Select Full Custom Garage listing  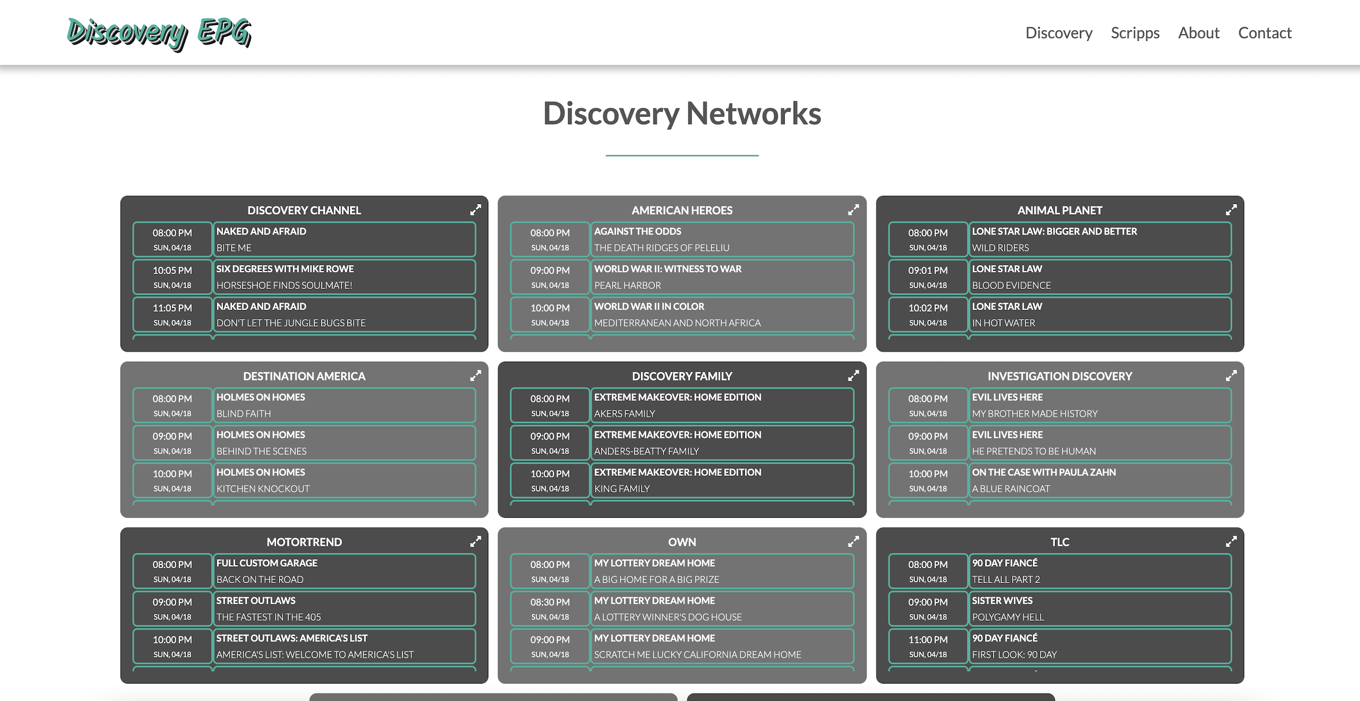pos(344,571)
